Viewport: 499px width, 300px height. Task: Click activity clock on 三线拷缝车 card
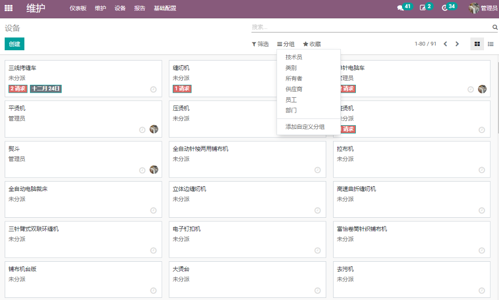click(153, 89)
